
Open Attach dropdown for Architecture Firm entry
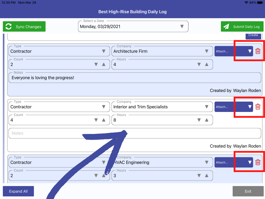point(234,51)
